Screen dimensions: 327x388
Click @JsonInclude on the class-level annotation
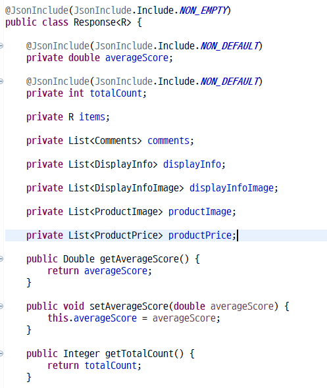click(37, 11)
